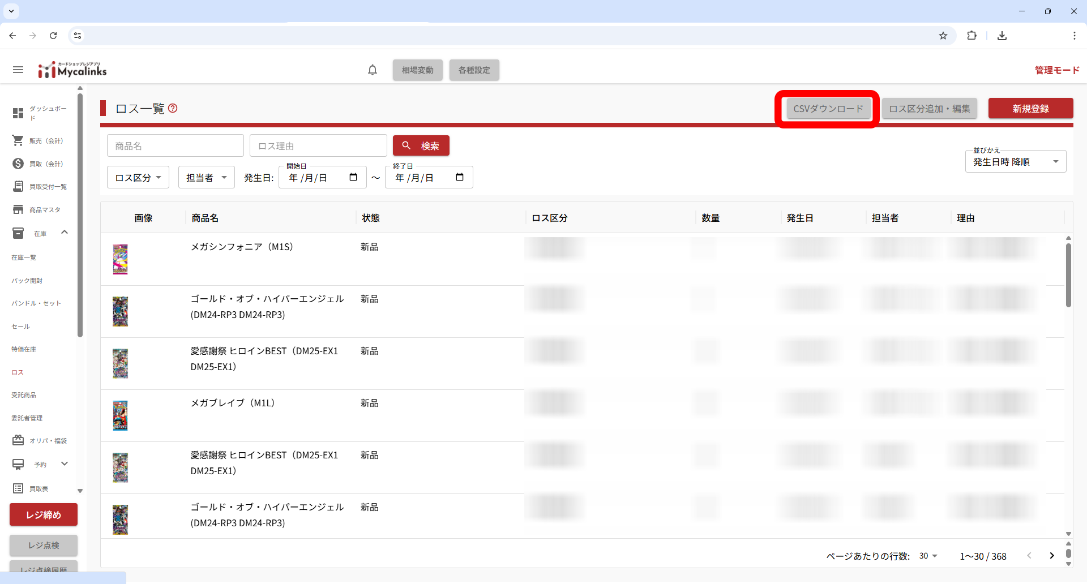Open the browser downloads icon
This screenshot has height=584, width=1087.
click(x=1002, y=36)
